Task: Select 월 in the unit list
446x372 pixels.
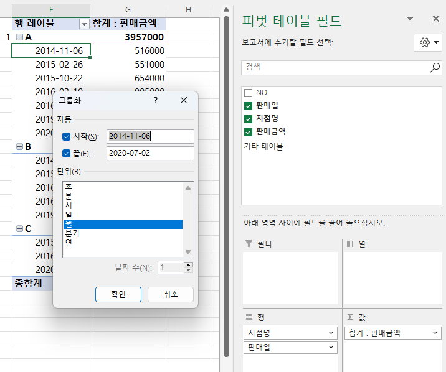Action: point(123,224)
